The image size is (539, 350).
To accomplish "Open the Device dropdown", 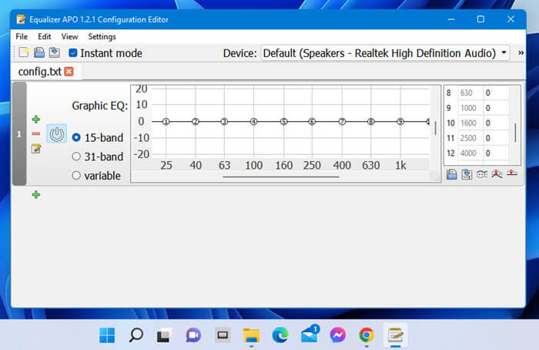I will pyautogui.click(x=385, y=53).
